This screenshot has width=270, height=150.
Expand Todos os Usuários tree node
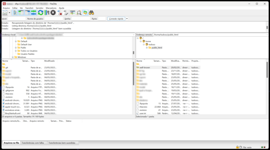(16, 51)
